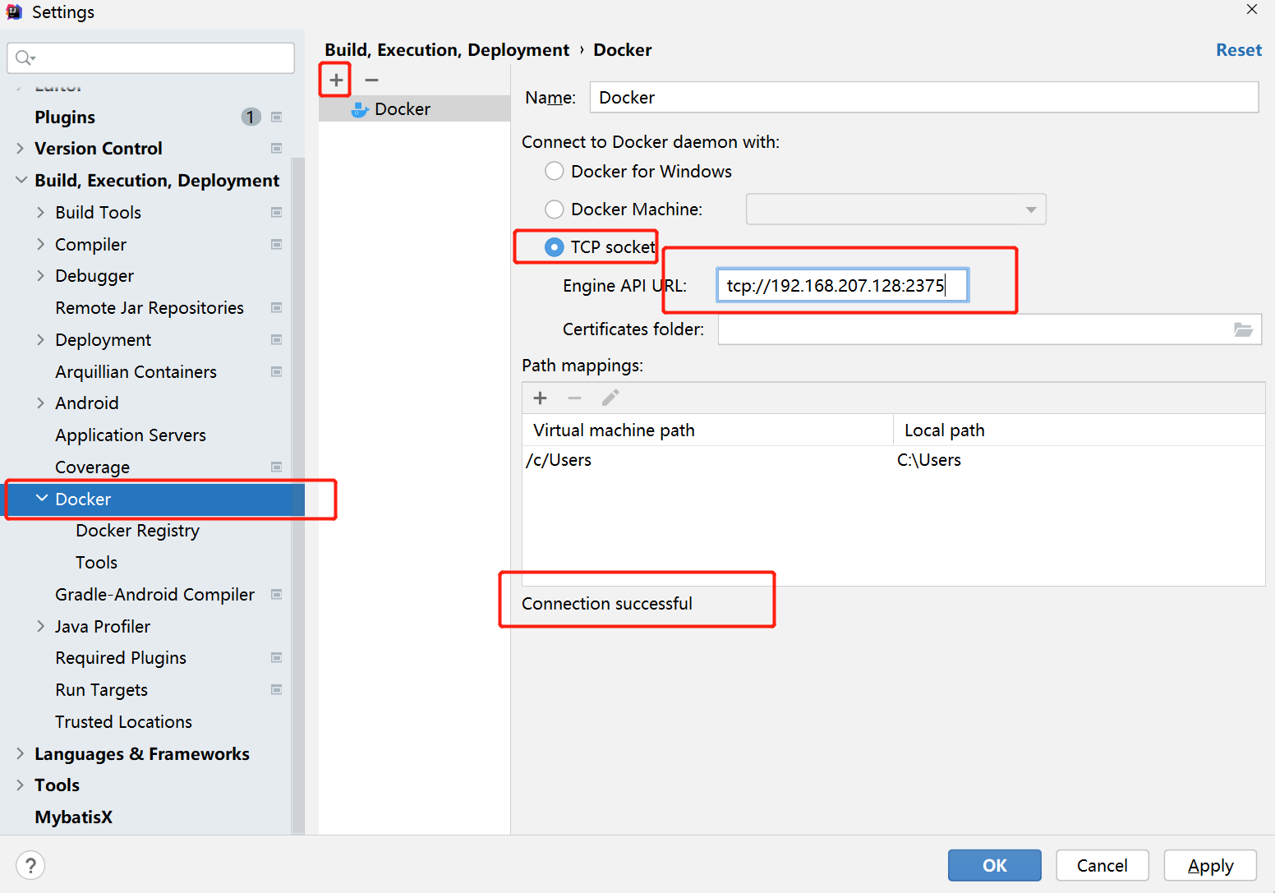Expand Version Control settings group
The width and height of the screenshot is (1275, 893).
pyautogui.click(x=20, y=149)
